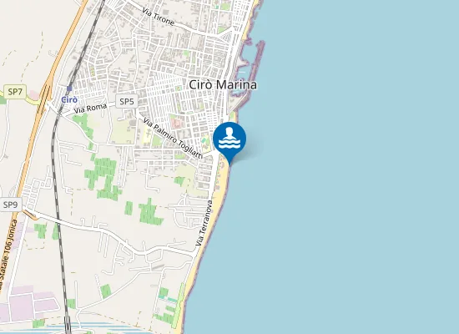Click the Via Terranova street label
The width and height of the screenshot is (459, 334).
pos(204,223)
